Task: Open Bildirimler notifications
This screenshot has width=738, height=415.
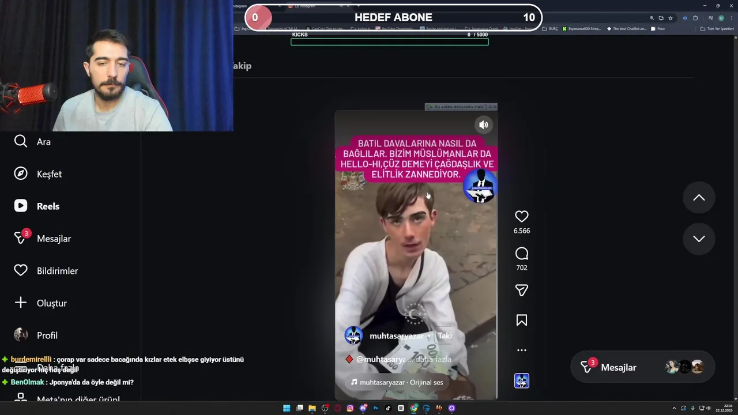Action: tap(46, 271)
